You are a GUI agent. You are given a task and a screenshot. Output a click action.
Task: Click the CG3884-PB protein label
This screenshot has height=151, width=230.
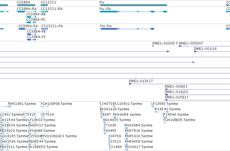36,32
